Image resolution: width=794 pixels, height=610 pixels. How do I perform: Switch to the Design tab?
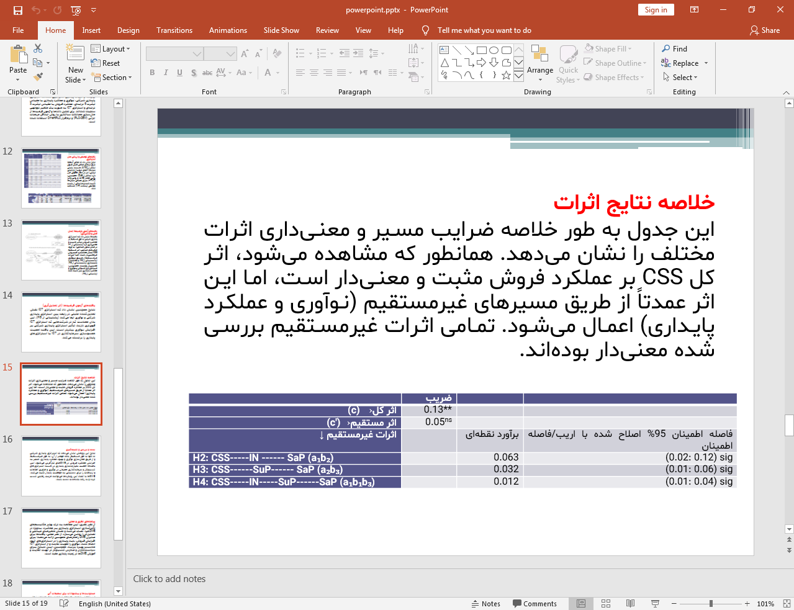(x=129, y=30)
